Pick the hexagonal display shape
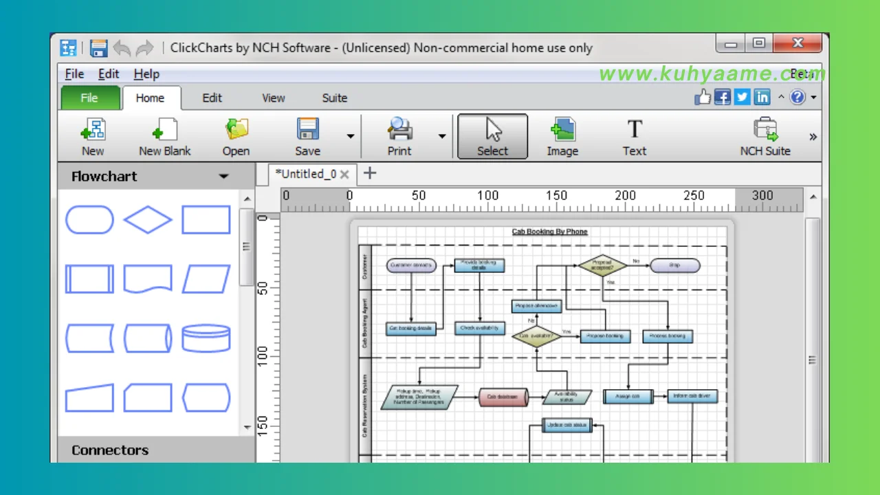The height and width of the screenshot is (495, 880). (206, 397)
